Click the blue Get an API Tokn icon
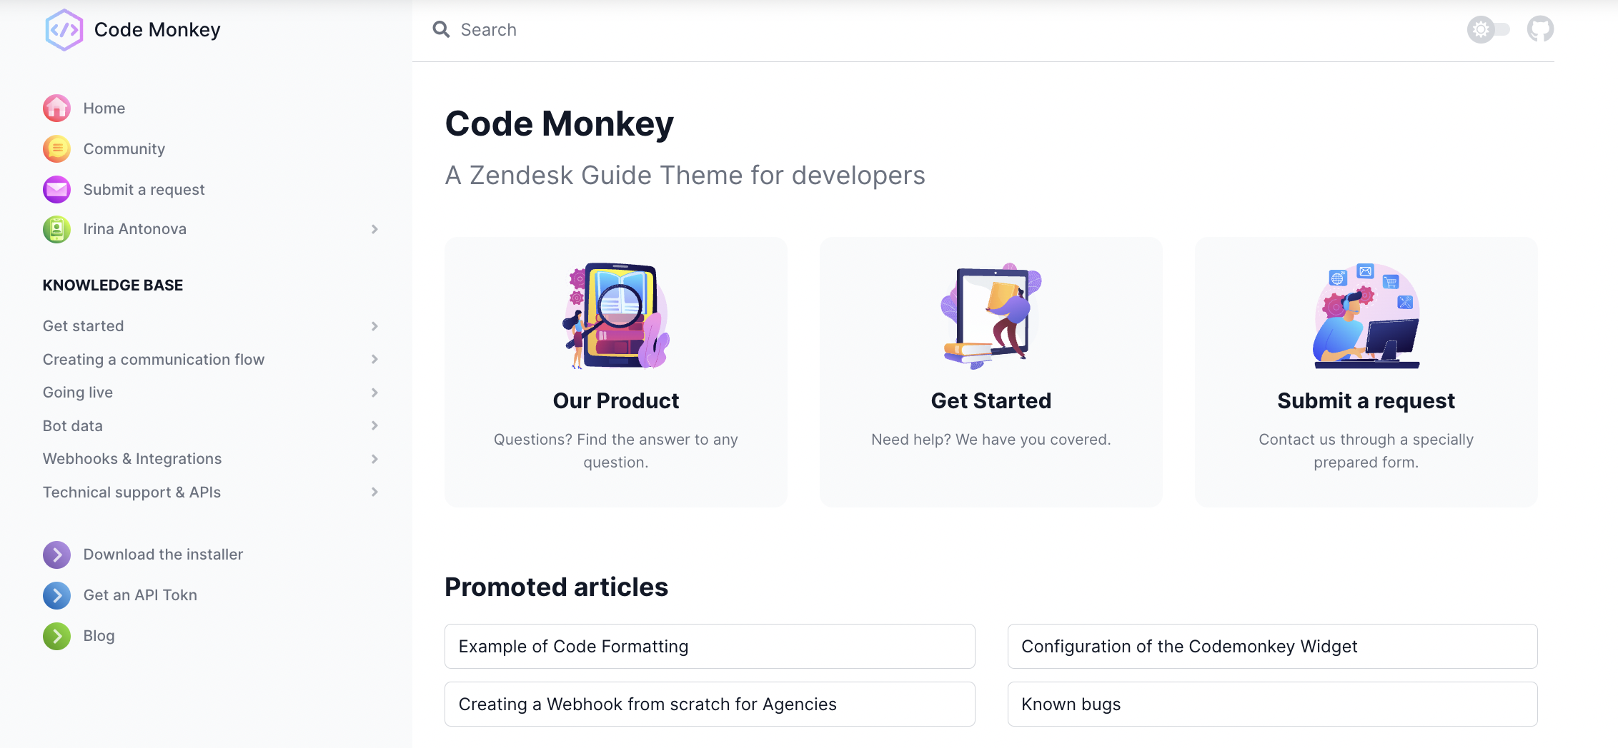This screenshot has width=1618, height=748. coord(56,595)
